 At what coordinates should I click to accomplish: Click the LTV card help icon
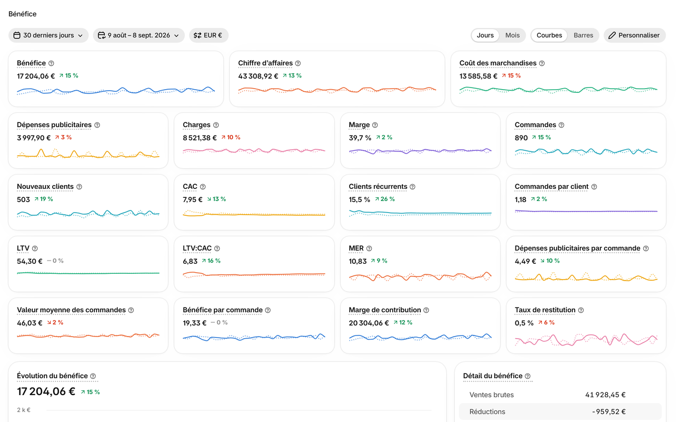pos(35,248)
